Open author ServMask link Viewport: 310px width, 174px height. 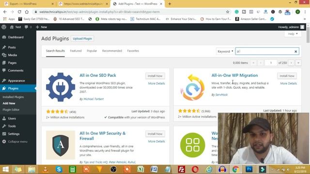221,95
